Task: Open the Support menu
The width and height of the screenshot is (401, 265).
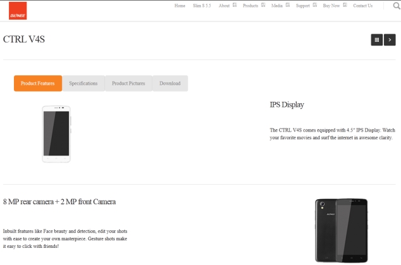Action: [302, 6]
